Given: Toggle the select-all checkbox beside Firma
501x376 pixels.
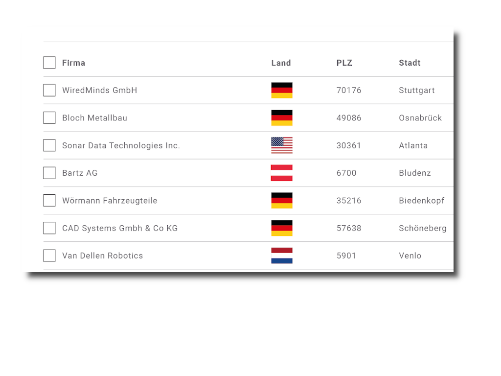Looking at the screenshot, I should (x=49, y=63).
